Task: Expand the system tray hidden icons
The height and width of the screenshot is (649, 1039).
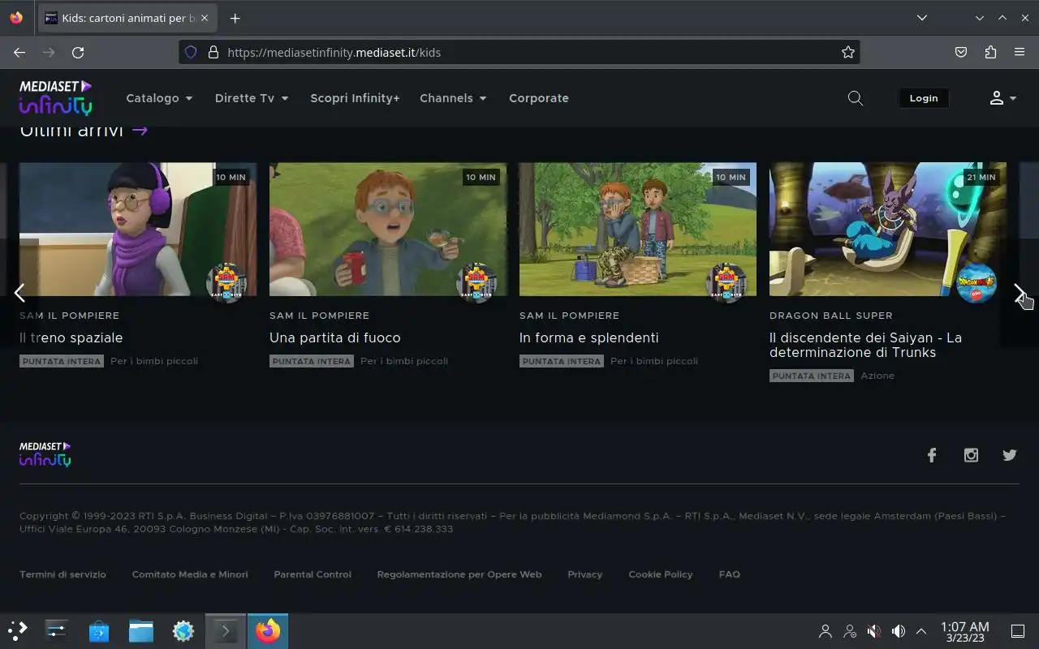Action: pos(921,631)
